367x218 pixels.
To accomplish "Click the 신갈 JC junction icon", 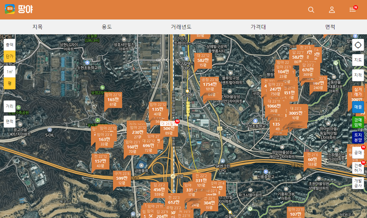I will pyautogui.click(x=173, y=176).
